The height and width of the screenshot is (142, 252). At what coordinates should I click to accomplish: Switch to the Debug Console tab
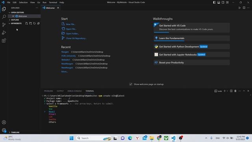pos(74,91)
